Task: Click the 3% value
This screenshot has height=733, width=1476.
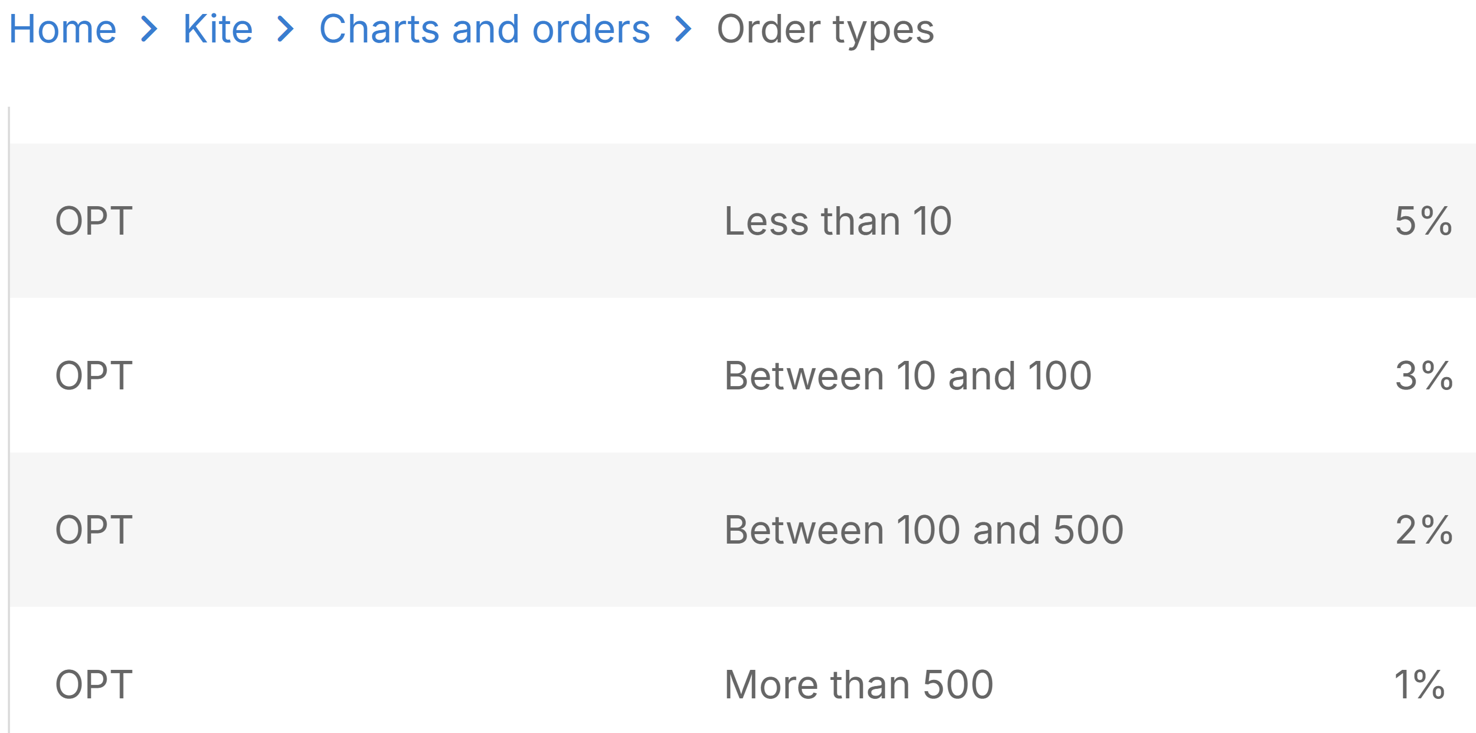Action: click(x=1424, y=375)
